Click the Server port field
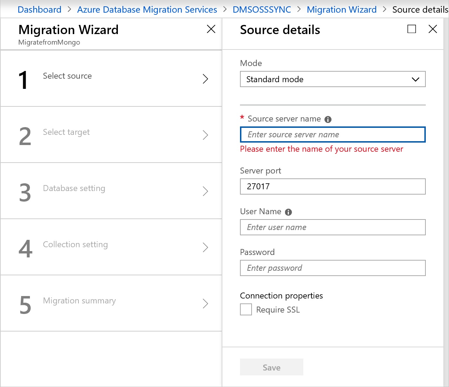 click(x=333, y=186)
